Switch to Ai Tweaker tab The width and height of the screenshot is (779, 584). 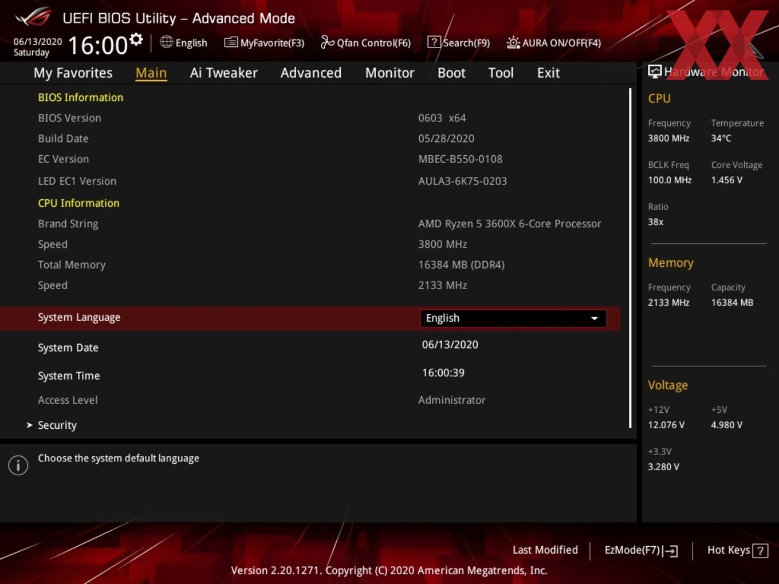(x=223, y=73)
